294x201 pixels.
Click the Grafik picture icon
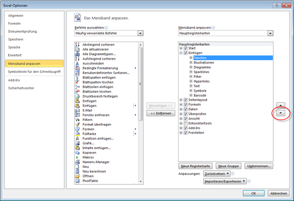tap(78, 143)
